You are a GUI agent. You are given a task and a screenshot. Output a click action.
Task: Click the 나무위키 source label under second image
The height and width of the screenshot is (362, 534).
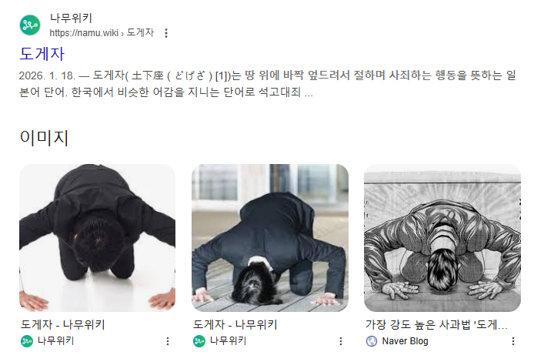point(228,341)
